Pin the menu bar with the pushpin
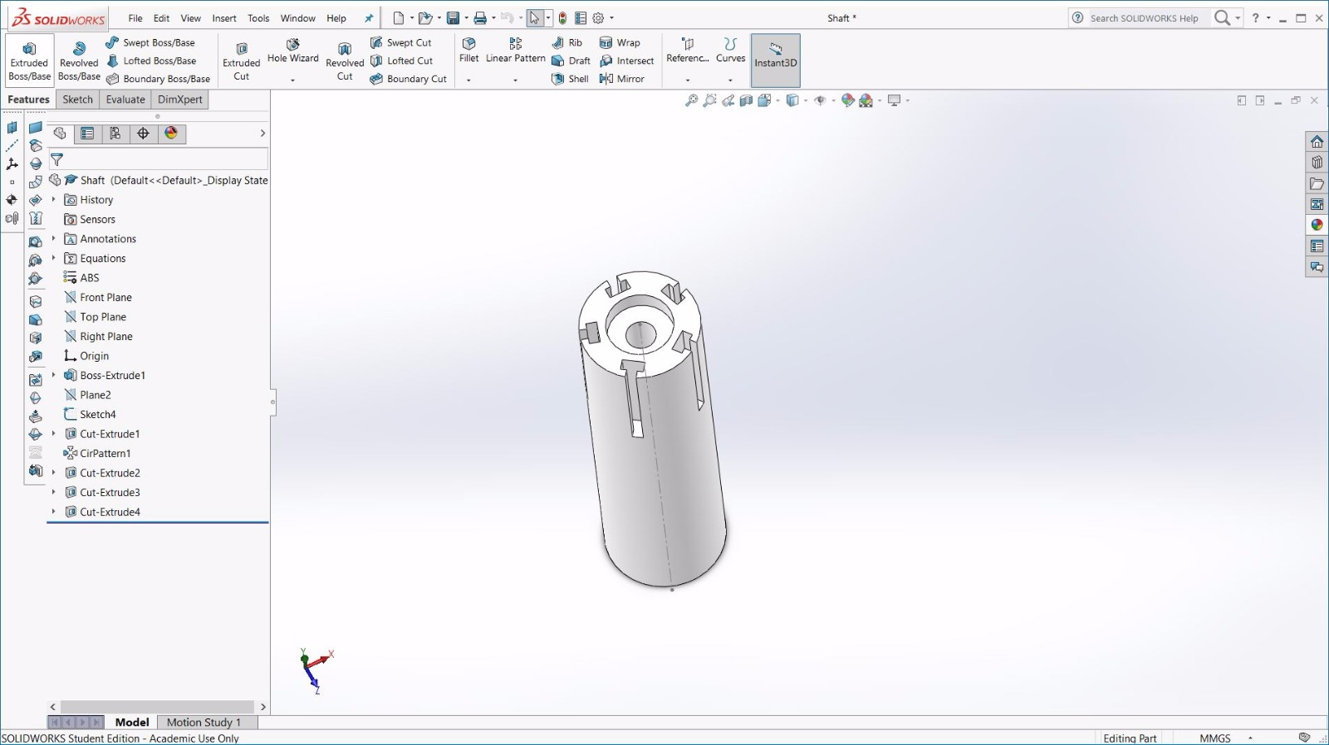The image size is (1329, 745). tap(369, 18)
